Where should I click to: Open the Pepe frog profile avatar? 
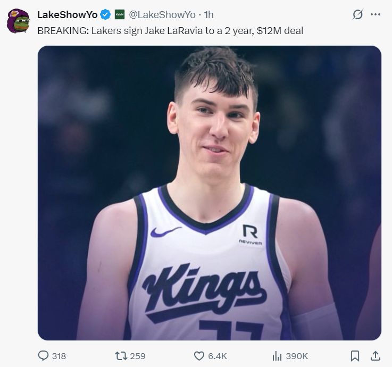coord(18,21)
